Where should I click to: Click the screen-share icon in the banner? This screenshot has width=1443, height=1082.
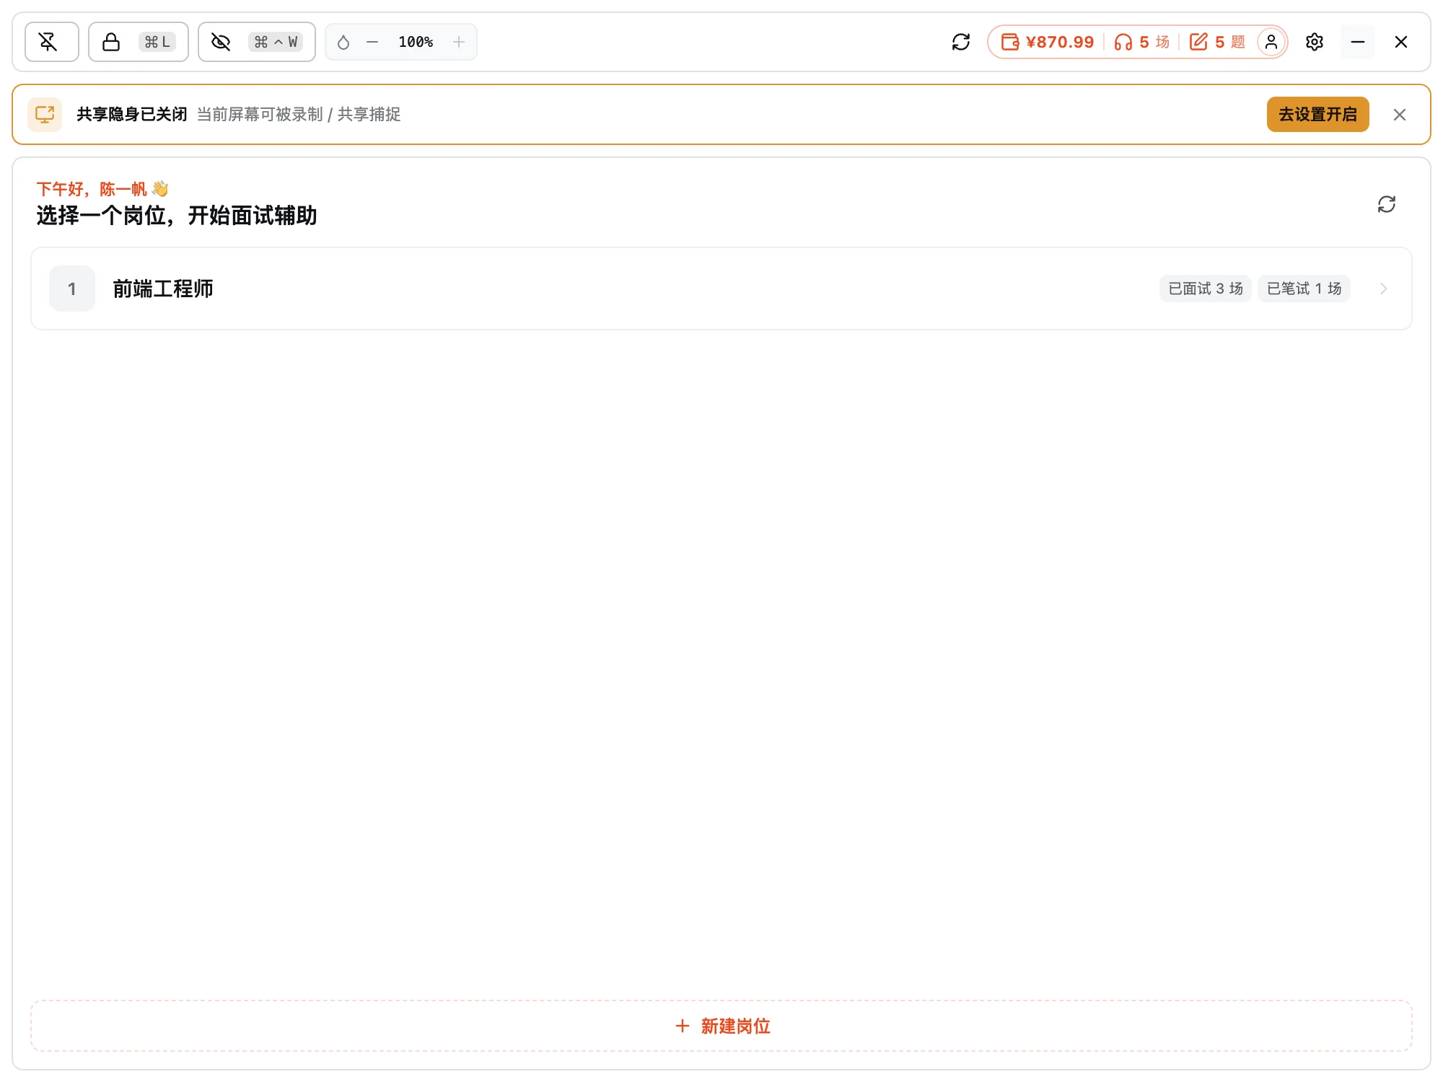point(45,115)
